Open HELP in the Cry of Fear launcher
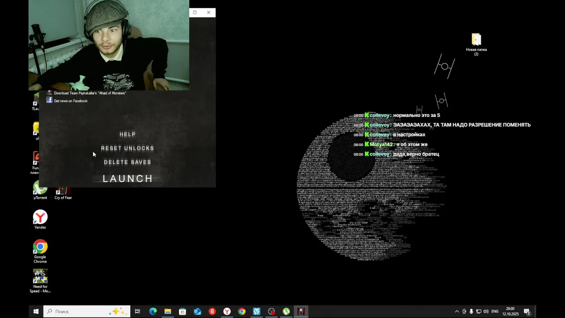Image resolution: width=565 pixels, height=318 pixels. (x=128, y=134)
